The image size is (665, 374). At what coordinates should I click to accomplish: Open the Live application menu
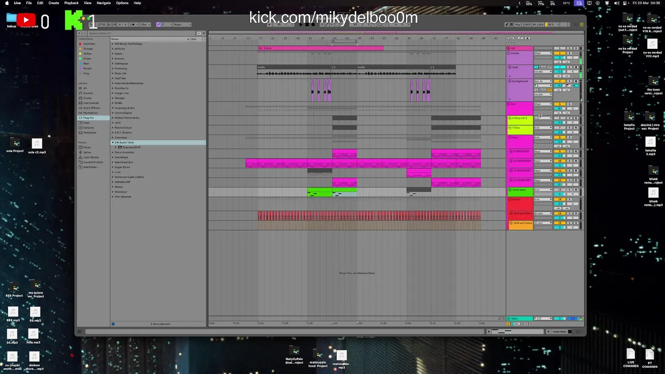click(x=17, y=3)
